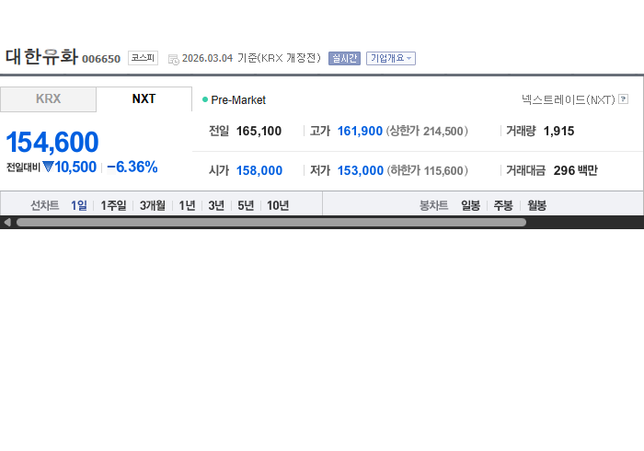This screenshot has width=644, height=451.
Task: Select the 1주일 line chart period
Action: point(113,205)
